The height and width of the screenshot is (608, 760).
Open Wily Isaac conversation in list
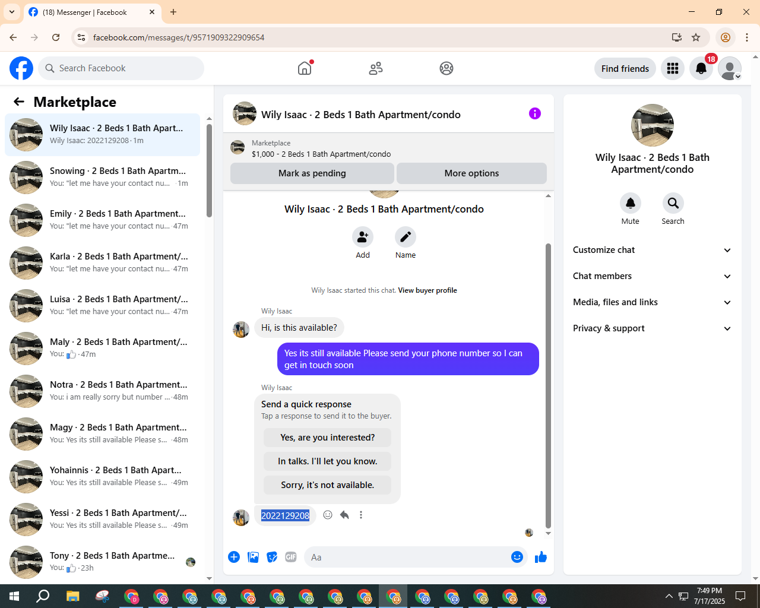pyautogui.click(x=103, y=135)
